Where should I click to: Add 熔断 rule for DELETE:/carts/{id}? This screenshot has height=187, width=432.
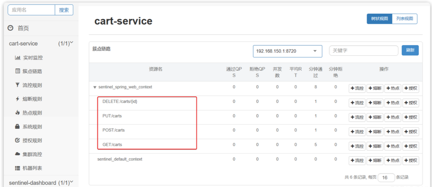(x=375, y=103)
